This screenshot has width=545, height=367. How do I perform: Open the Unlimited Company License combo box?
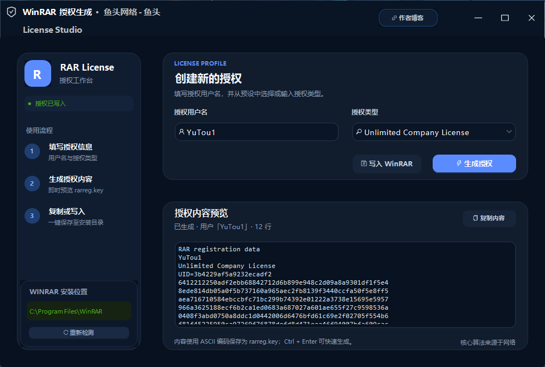(434, 132)
